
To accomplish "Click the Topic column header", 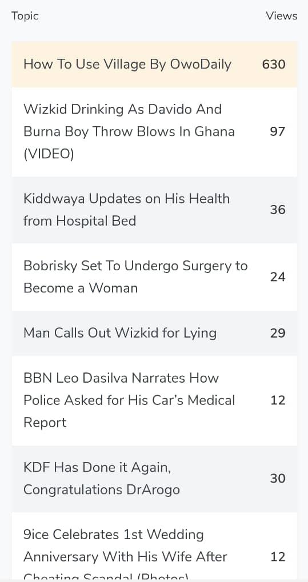I will [25, 17].
